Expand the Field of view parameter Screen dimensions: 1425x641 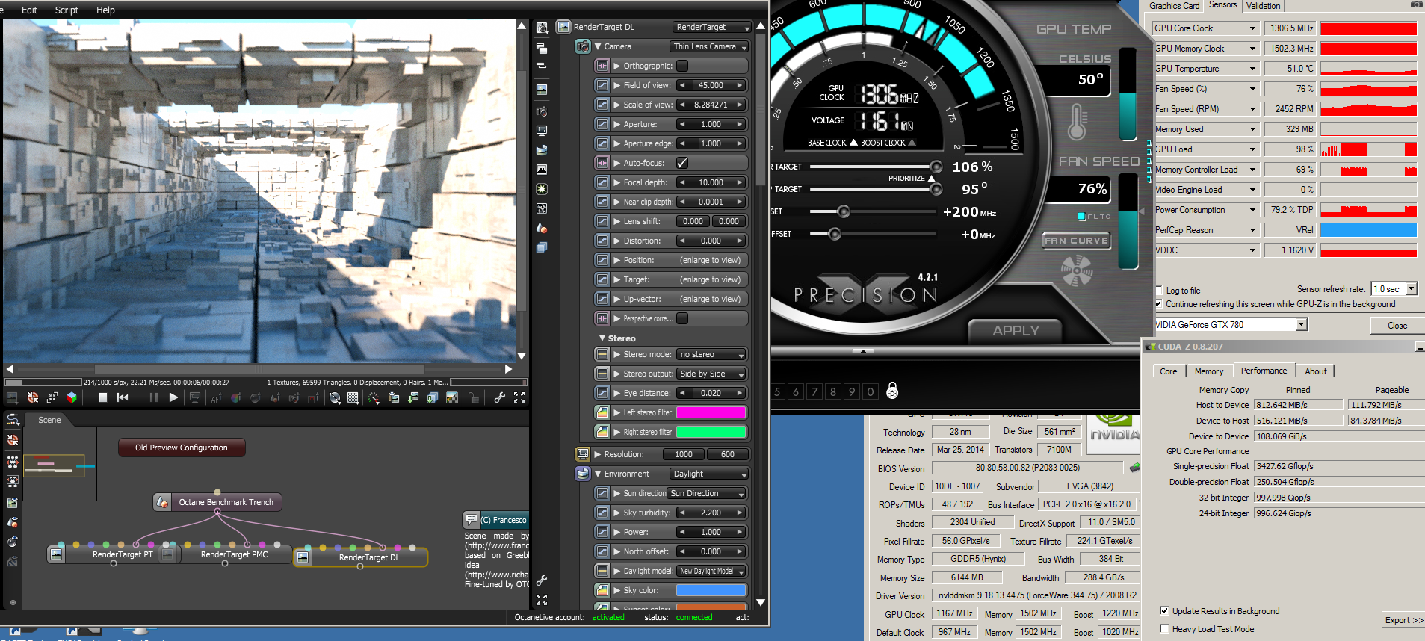(617, 85)
